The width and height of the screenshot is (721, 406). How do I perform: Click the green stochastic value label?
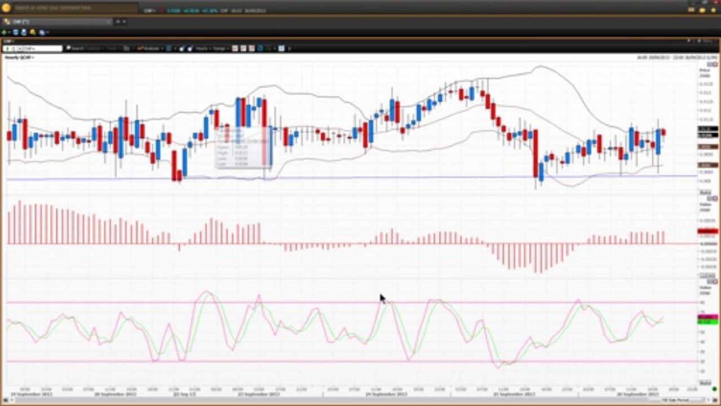click(x=707, y=321)
